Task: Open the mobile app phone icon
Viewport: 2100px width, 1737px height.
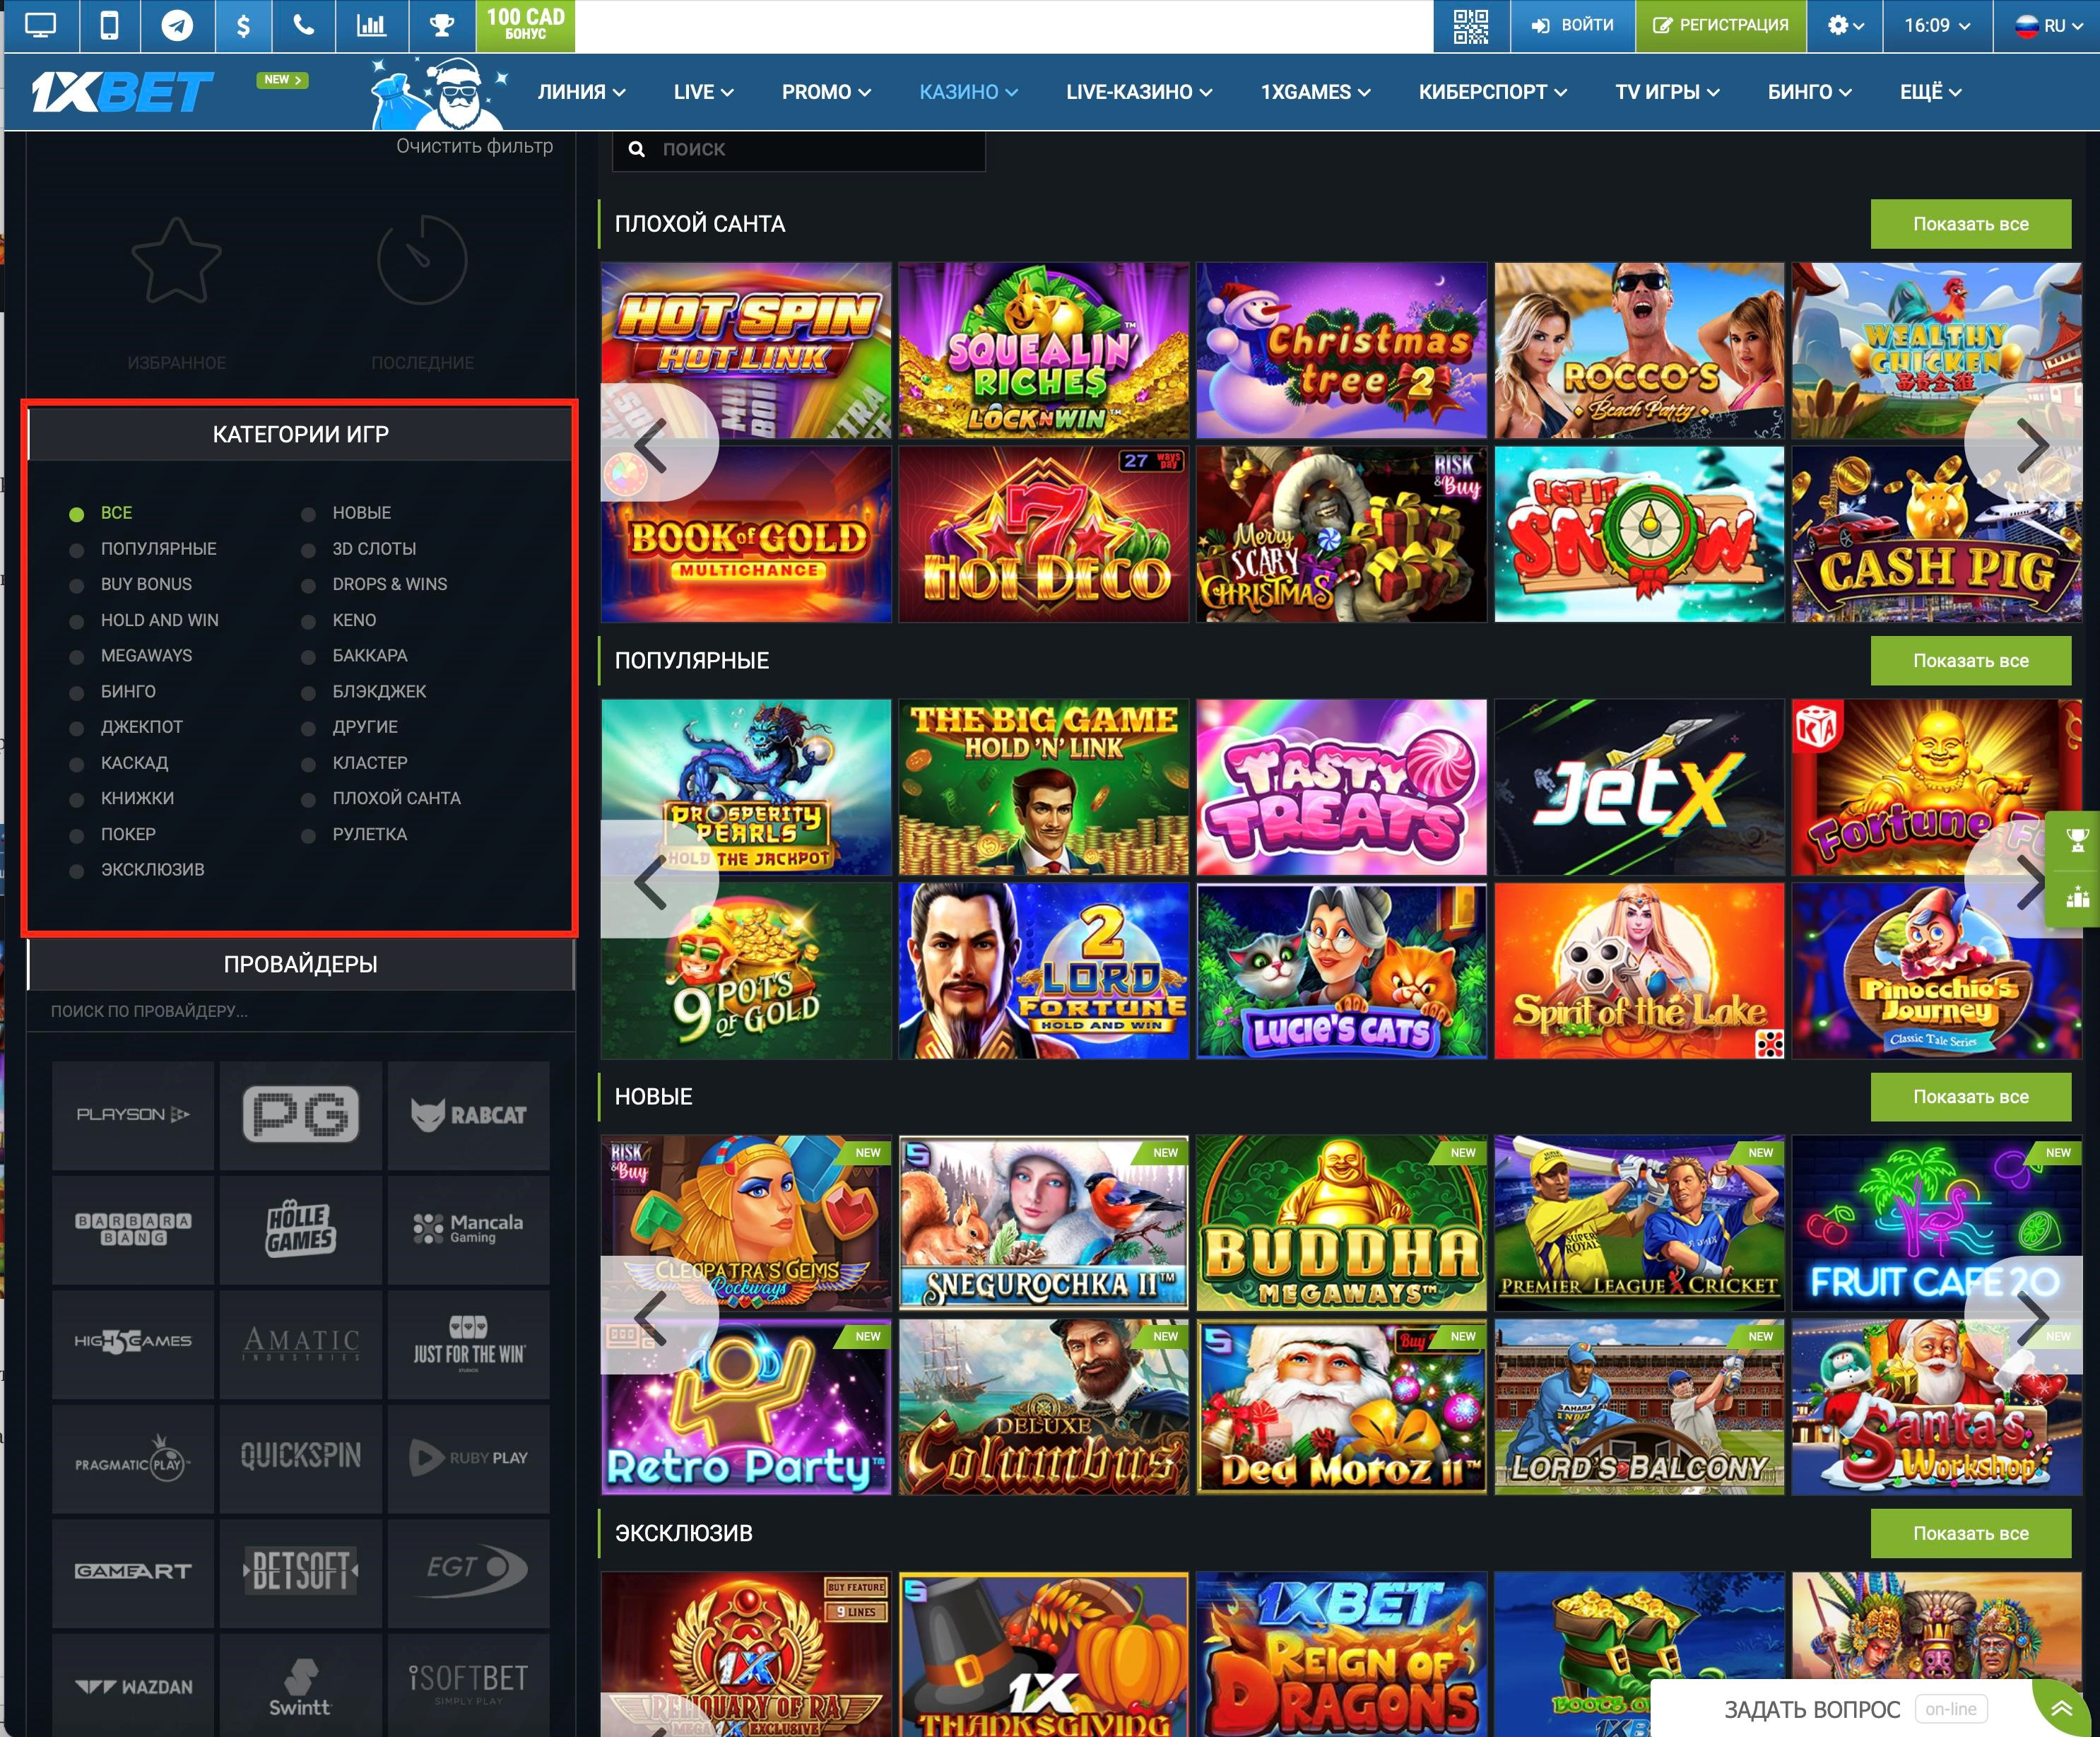Action: pos(109,25)
